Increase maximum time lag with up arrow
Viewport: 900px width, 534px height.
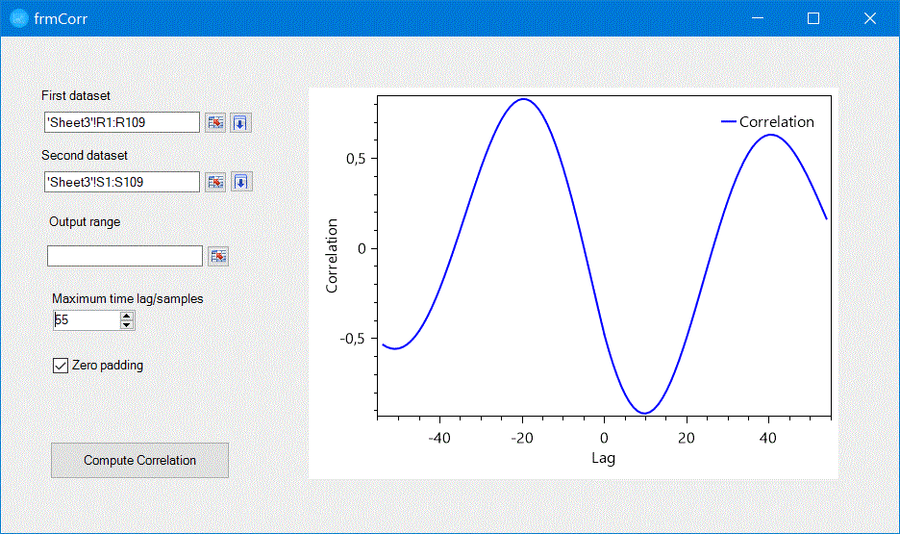click(x=127, y=316)
